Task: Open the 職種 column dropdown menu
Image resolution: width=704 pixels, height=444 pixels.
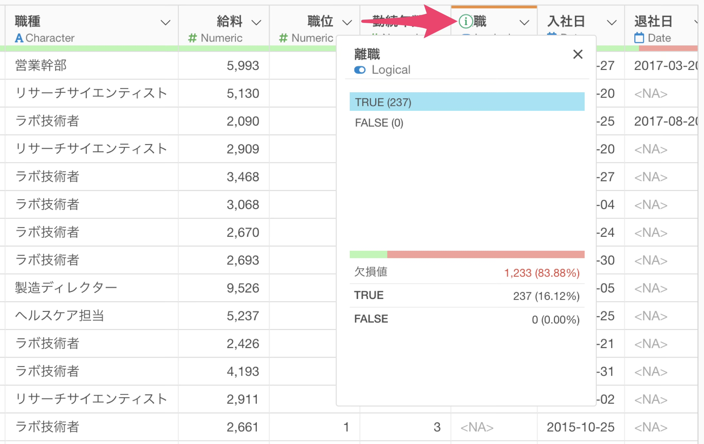Action: [x=166, y=23]
